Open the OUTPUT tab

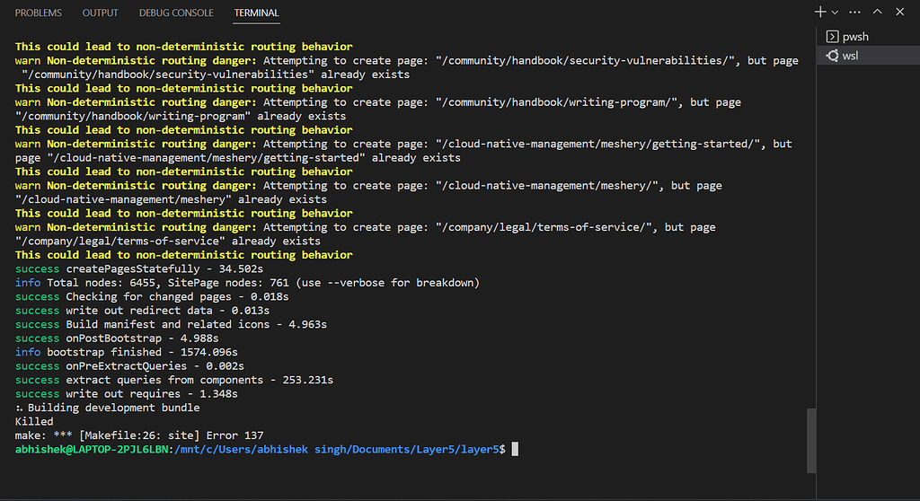coord(101,13)
